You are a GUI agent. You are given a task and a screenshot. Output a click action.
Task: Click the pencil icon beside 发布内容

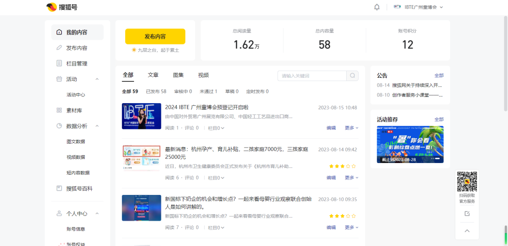coord(59,48)
